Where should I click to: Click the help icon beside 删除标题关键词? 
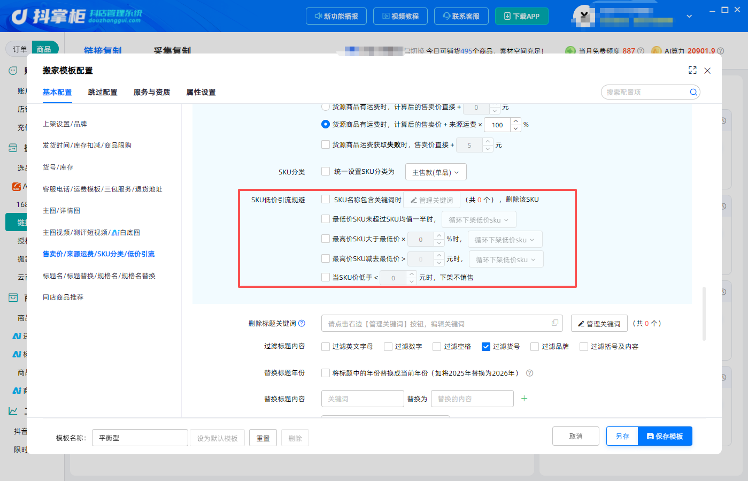[x=302, y=323]
